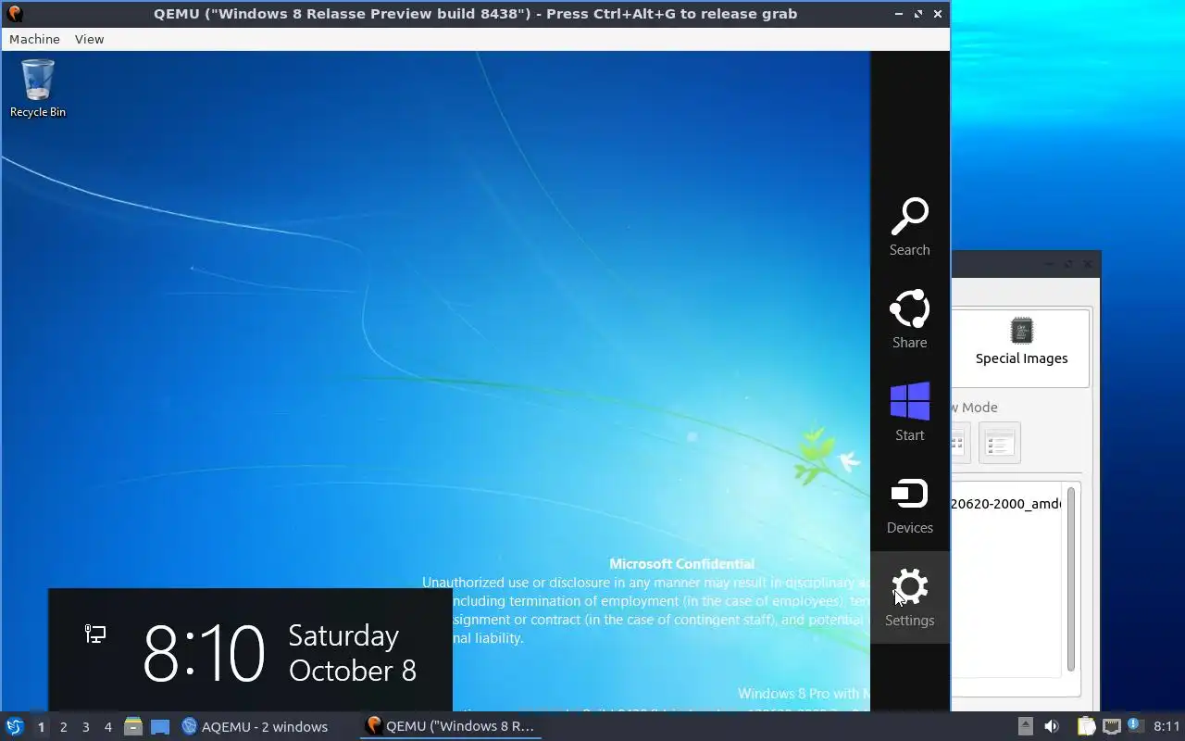Image resolution: width=1185 pixels, height=741 pixels.
Task: Open the system tray volume icon
Action: (x=1052, y=727)
